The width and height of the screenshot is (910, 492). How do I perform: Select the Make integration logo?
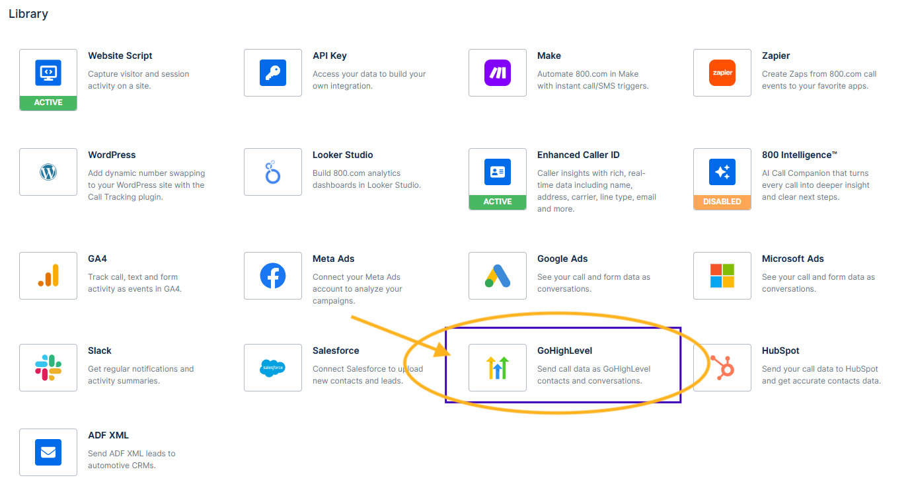coord(498,73)
